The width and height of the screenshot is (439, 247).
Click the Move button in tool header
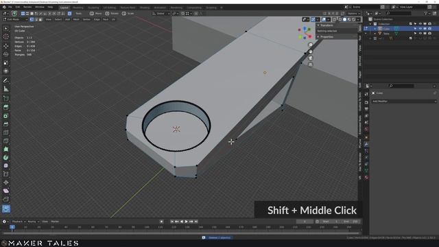click(x=95, y=14)
